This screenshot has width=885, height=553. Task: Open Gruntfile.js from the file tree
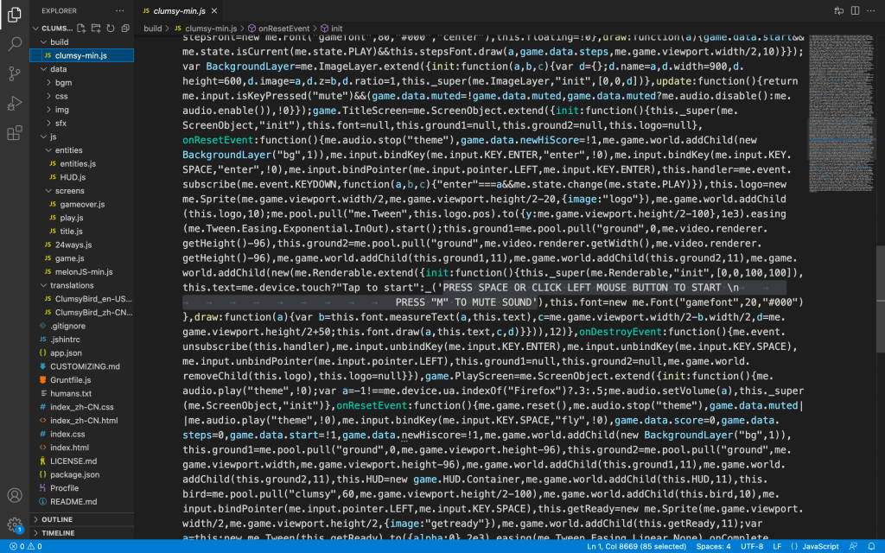pos(70,379)
